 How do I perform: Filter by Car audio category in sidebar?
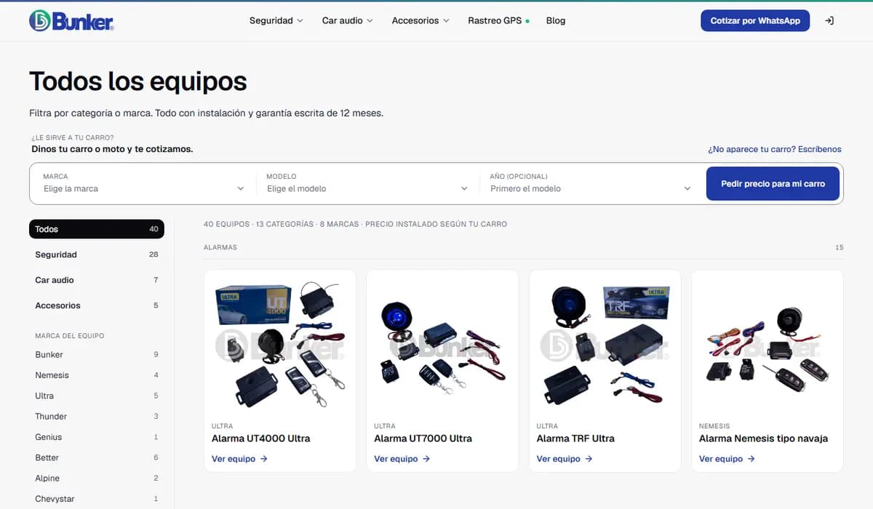click(97, 280)
